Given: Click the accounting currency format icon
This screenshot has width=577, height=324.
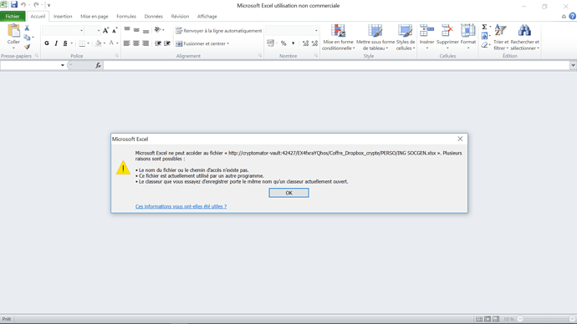Looking at the screenshot, I should point(270,43).
